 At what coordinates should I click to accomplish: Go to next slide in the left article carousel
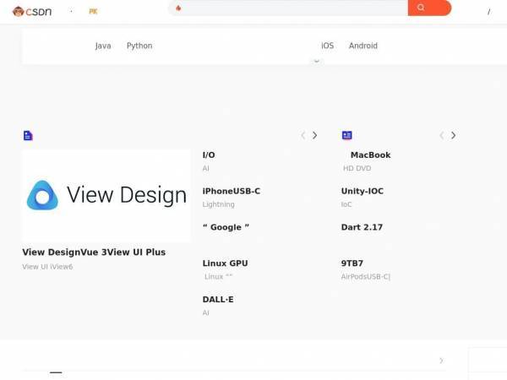coord(314,135)
